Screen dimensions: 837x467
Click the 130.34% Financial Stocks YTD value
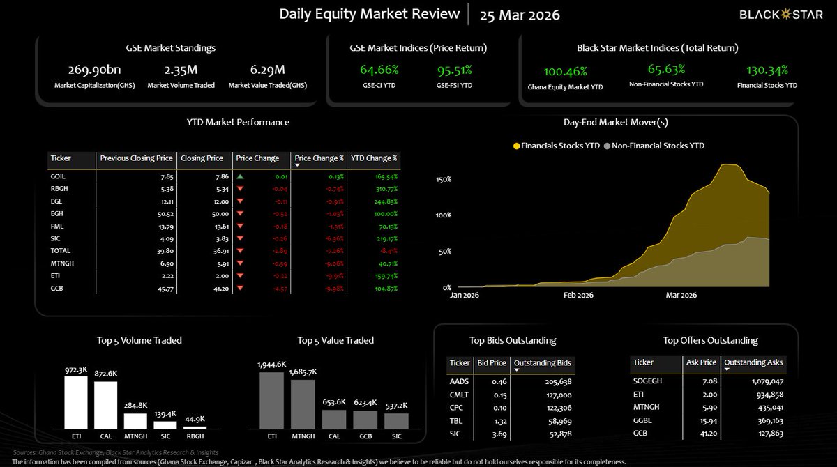click(x=766, y=70)
